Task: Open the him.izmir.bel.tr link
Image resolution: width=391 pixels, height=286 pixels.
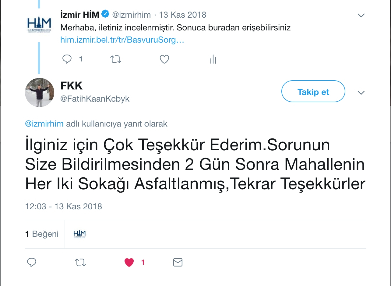Action: pos(122,40)
